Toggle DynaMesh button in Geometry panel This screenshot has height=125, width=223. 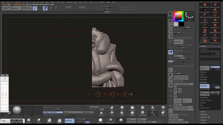tap(205, 86)
